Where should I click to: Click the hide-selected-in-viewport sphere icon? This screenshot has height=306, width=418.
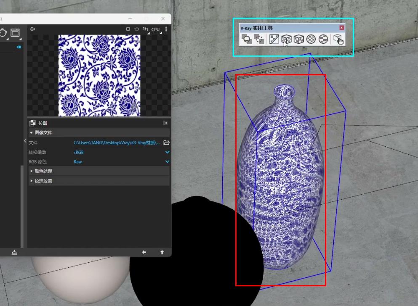coord(247,40)
